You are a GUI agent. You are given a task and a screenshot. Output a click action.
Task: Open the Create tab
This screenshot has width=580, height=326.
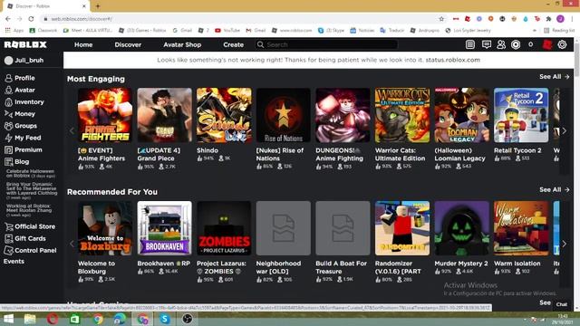click(x=234, y=44)
